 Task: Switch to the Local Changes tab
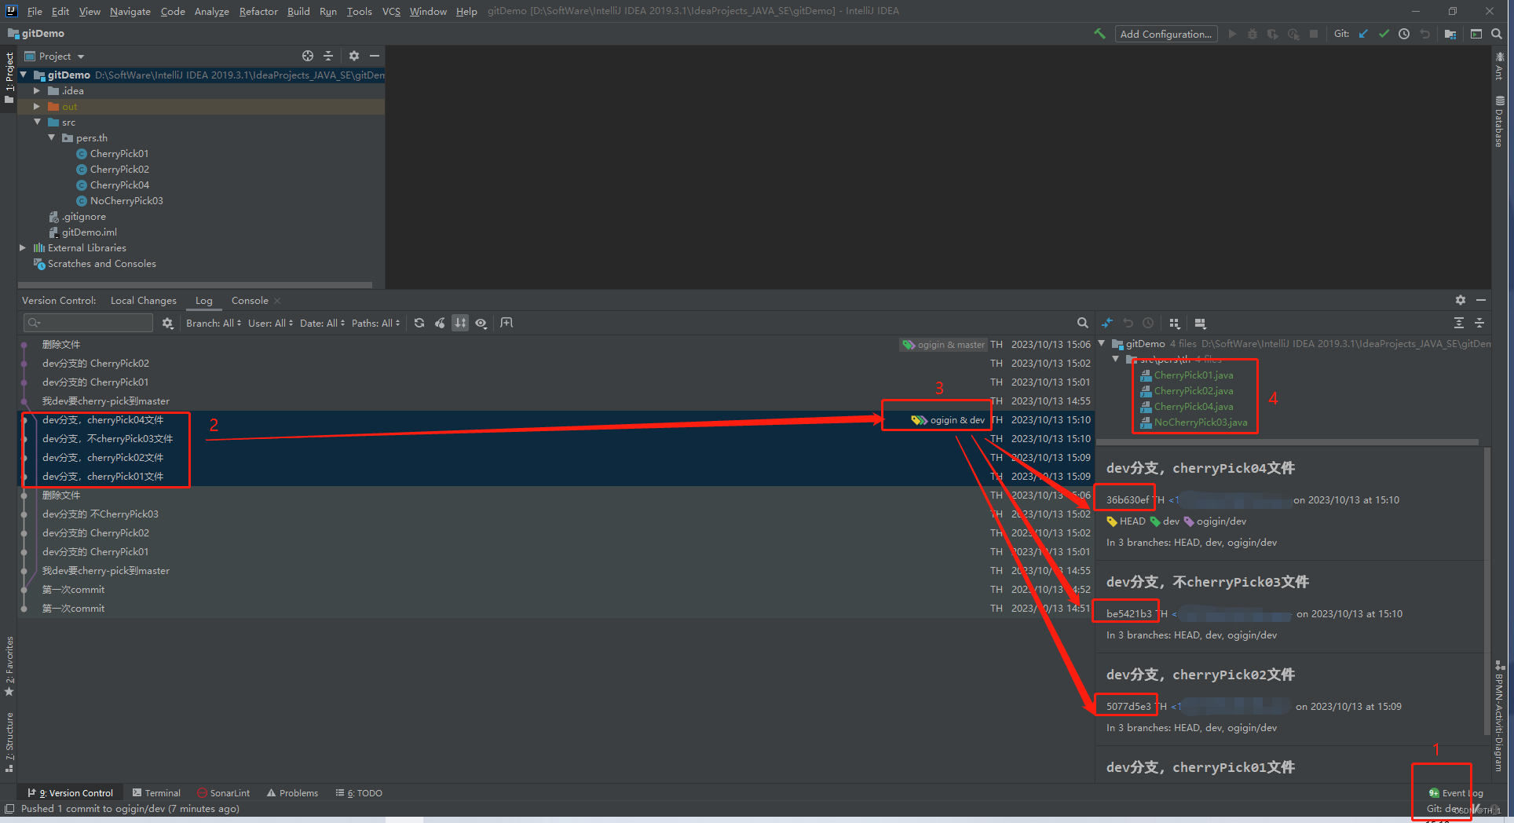(144, 300)
